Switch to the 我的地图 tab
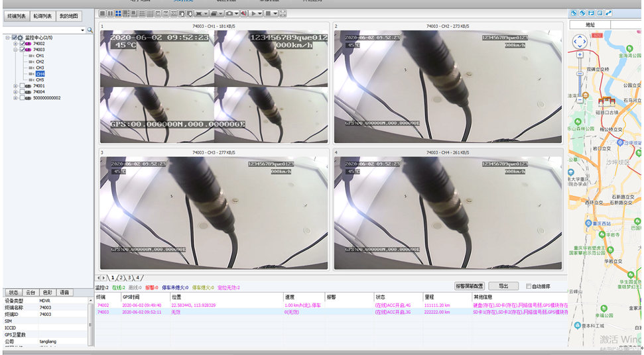 pos(68,16)
